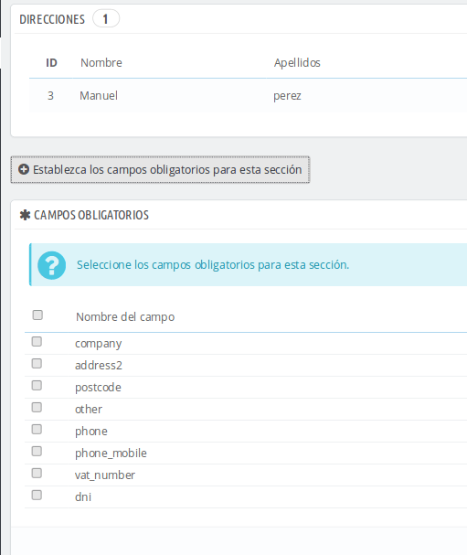The height and width of the screenshot is (555, 467).
Task: Toggle the select-all checkbox in header
Action: pos(37,315)
